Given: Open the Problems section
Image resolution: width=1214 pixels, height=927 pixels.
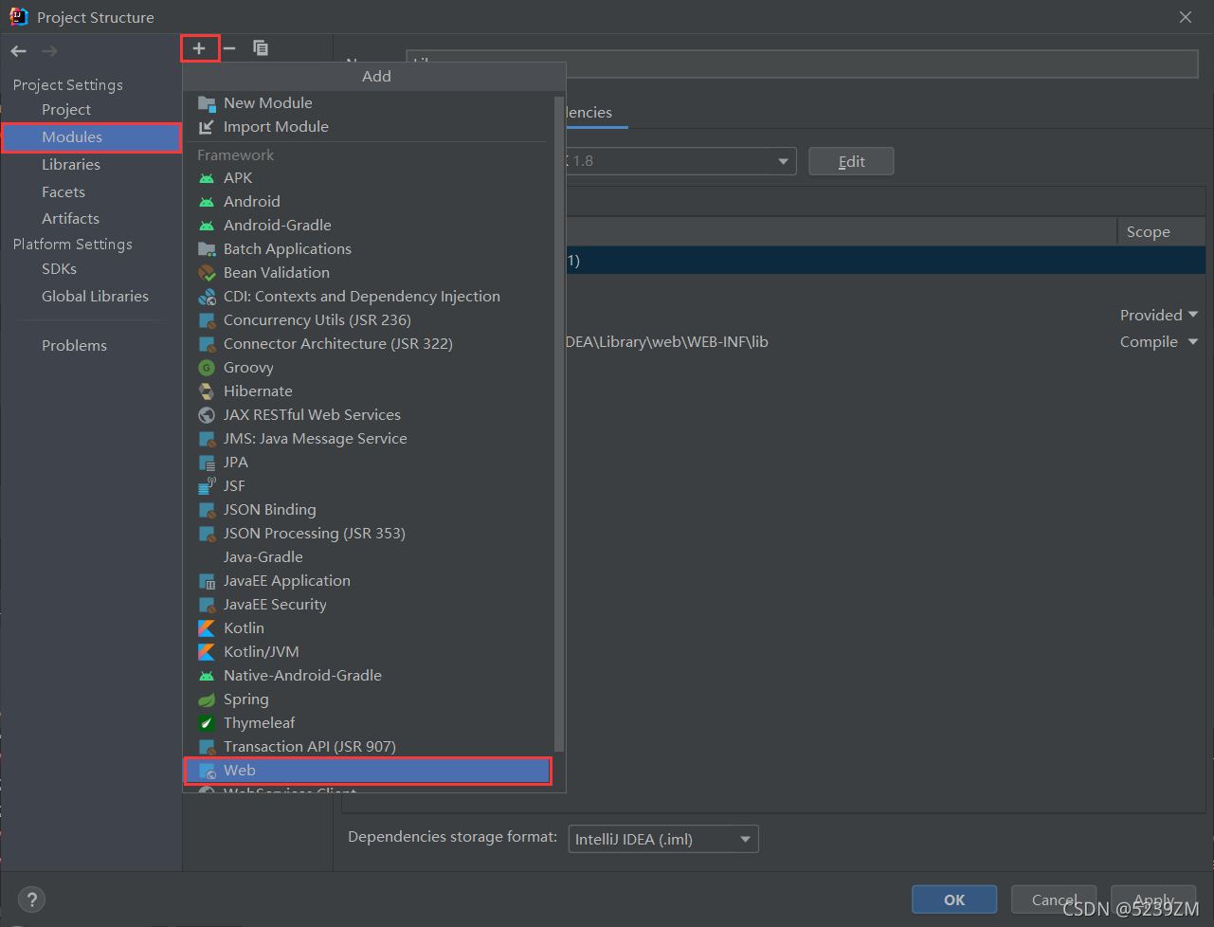Looking at the screenshot, I should (x=74, y=346).
